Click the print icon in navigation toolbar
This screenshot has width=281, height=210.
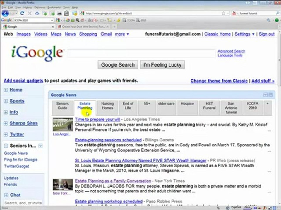point(60,13)
